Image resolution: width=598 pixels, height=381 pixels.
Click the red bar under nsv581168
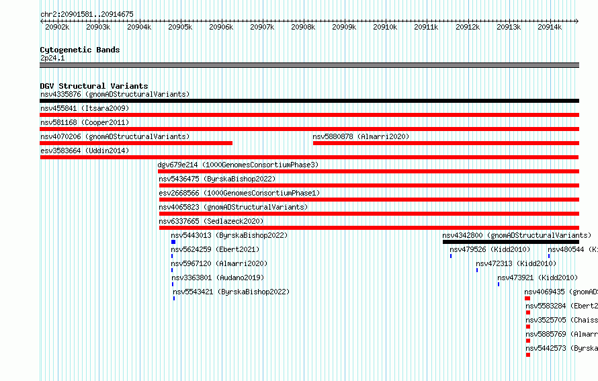(309, 129)
